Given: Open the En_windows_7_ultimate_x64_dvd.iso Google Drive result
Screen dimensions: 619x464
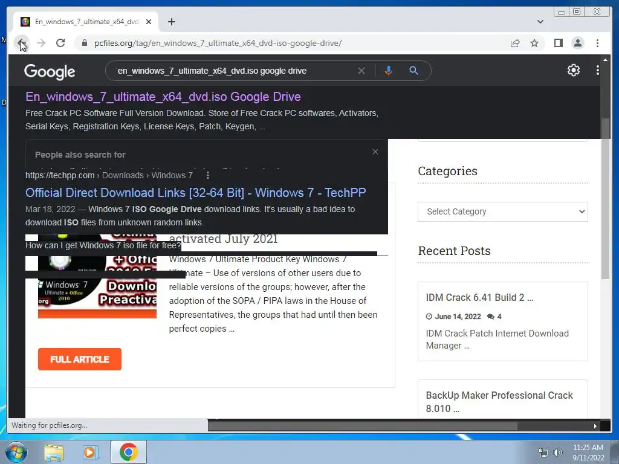Looking at the screenshot, I should (163, 97).
